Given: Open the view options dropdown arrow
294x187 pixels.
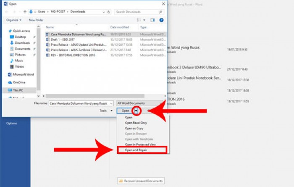Looking at the screenshot, I should pos(144,20).
